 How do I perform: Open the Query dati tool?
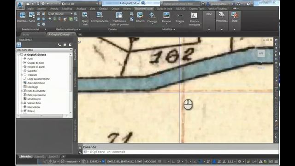coord(85,19)
